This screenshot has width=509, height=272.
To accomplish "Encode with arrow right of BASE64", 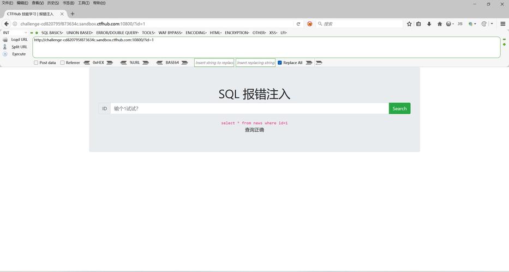I will click(184, 63).
